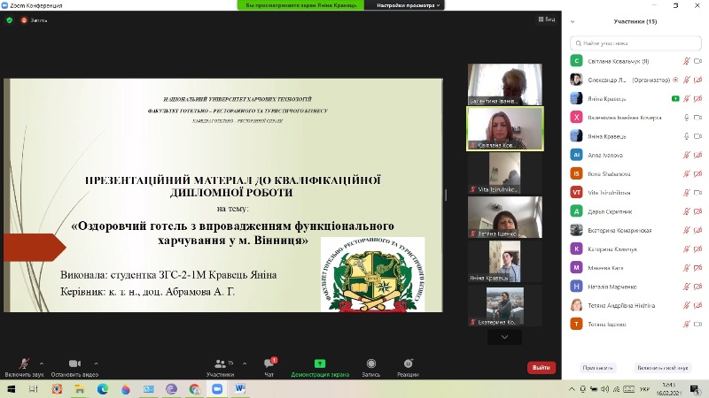Select participant Катерина Климчук
Image resolution: width=709 pixels, height=398 pixels.
tap(635, 249)
